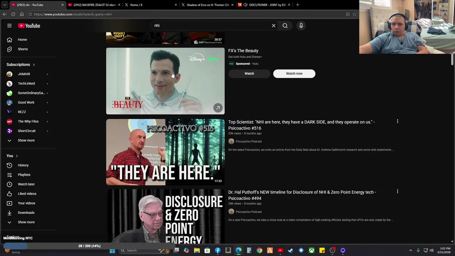This screenshot has width=455, height=256.
Task: Open the Psicoactivo #516 video thumbnail
Action: 165,152
